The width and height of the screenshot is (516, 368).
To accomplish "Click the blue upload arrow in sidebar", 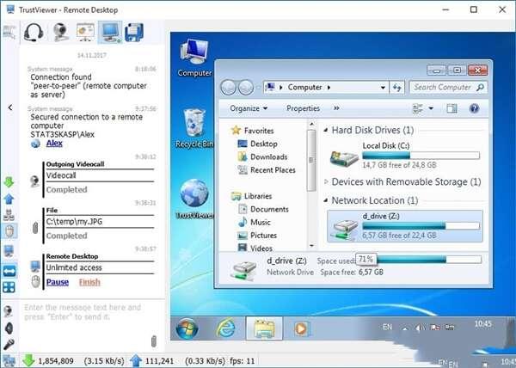I will click(9, 199).
